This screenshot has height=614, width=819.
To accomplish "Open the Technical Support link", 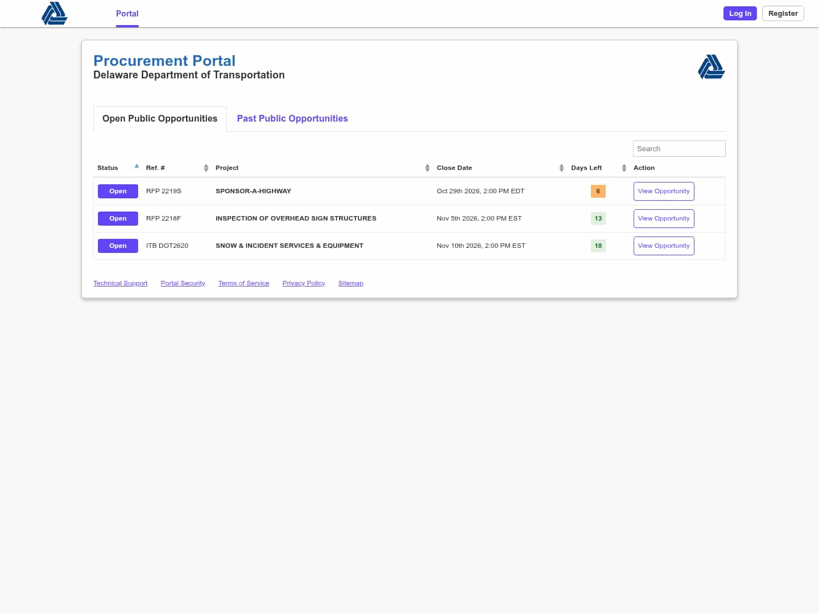I will point(121,283).
